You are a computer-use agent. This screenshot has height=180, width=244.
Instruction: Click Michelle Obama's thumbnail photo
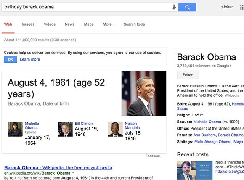click(x=15, y=129)
